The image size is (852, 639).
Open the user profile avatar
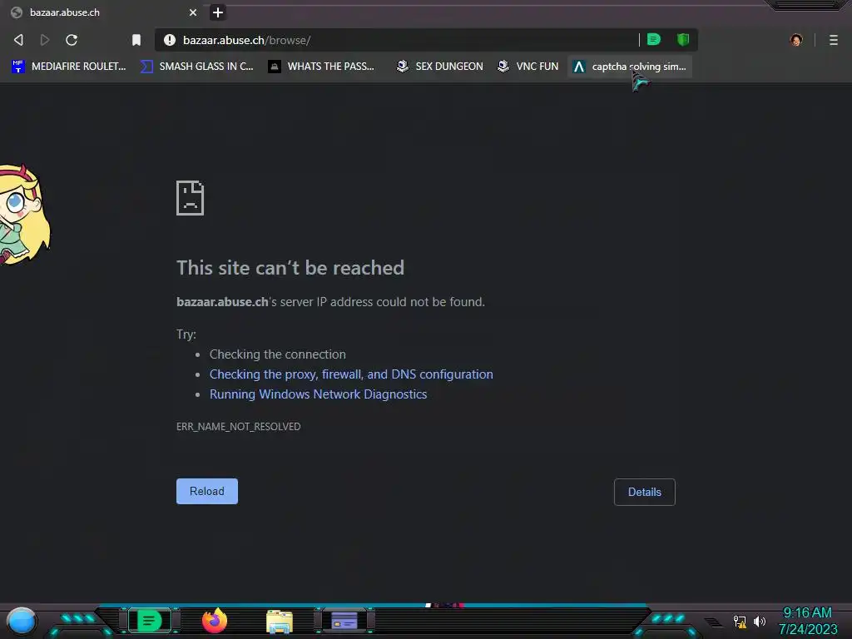796,40
